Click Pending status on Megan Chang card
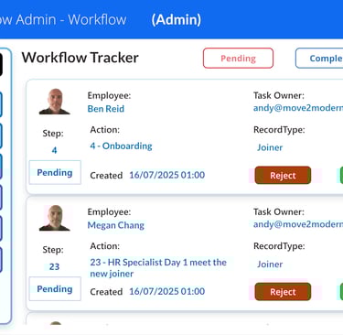 pos(55,289)
